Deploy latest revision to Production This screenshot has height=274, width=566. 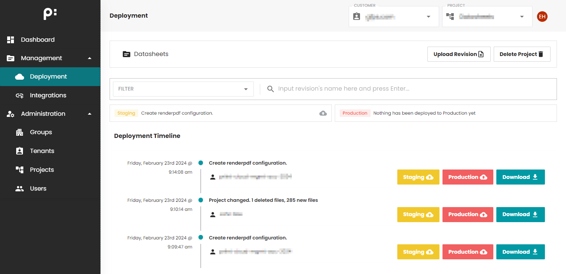click(468, 177)
